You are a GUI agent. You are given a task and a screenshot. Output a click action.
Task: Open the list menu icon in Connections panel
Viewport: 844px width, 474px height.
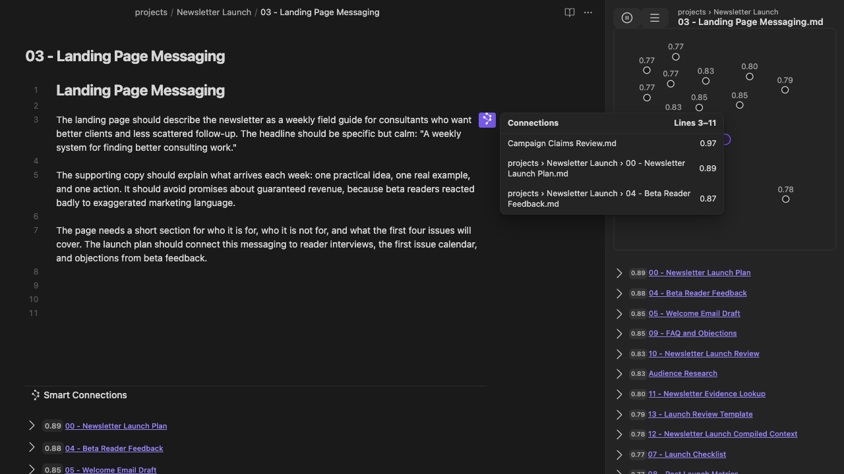point(655,18)
